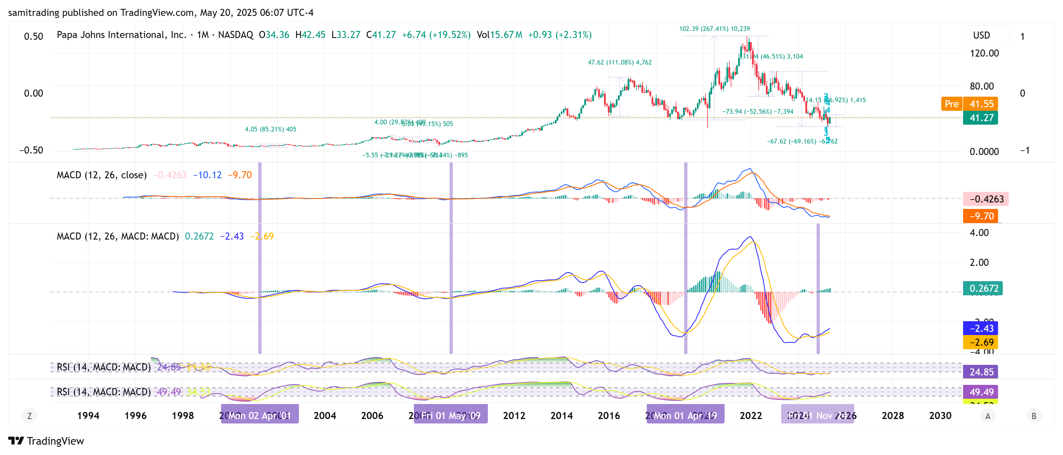Click the Mon 02 Apr '01 date marker
Screen dimensions: 1063x455
pos(260,416)
